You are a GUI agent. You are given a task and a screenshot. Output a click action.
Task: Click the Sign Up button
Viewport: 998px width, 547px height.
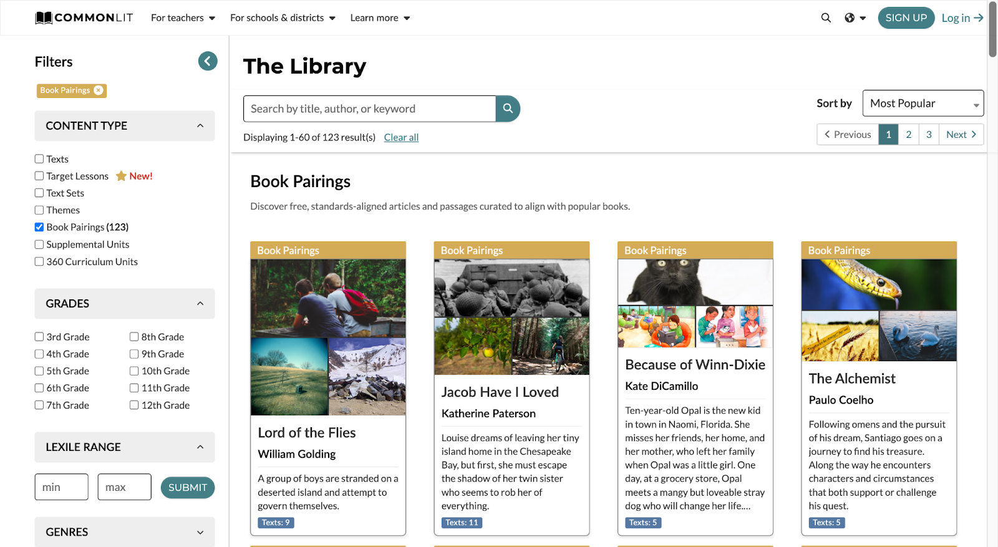pos(906,17)
